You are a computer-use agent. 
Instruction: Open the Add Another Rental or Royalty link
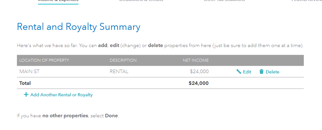coord(61,95)
